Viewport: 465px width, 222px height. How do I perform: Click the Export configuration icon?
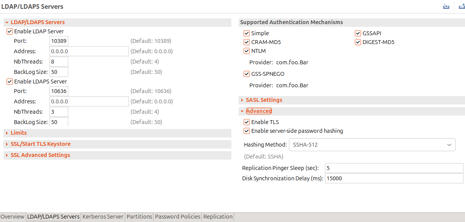[461, 7]
